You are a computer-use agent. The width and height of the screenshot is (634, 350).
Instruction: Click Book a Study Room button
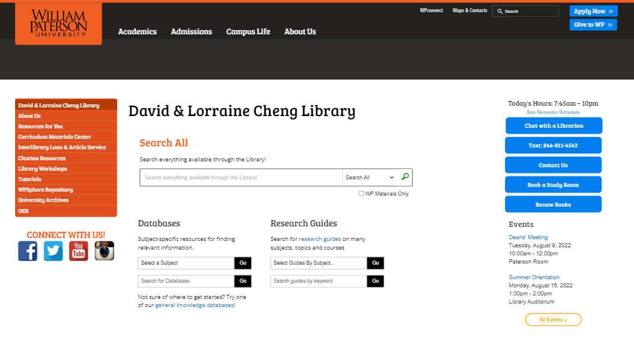[x=553, y=185]
